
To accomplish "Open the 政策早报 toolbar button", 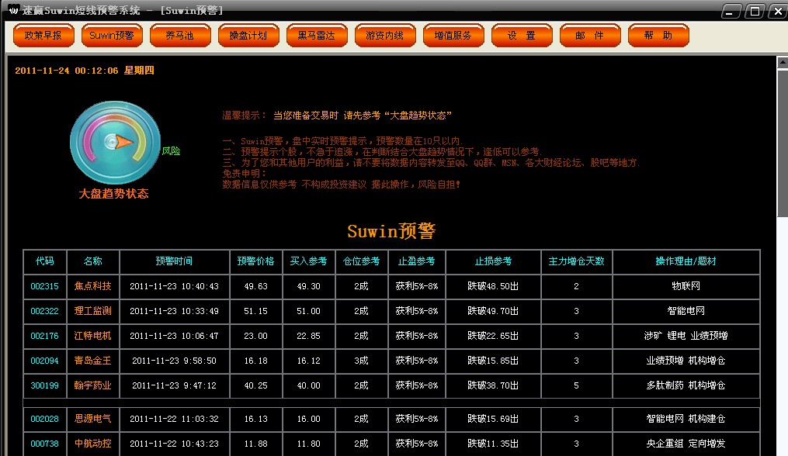I will [x=43, y=36].
